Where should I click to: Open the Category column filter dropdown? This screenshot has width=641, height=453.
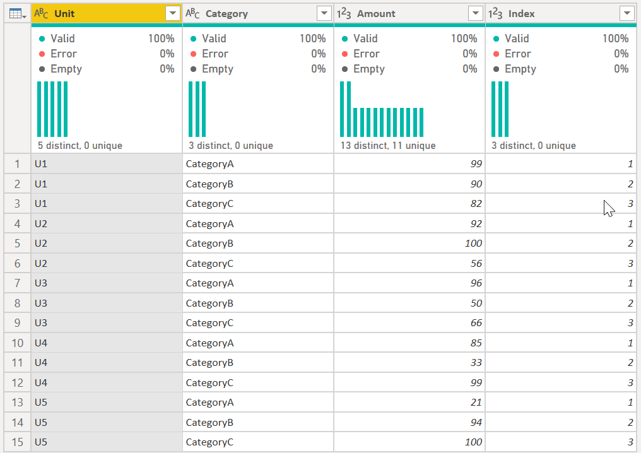pos(324,13)
